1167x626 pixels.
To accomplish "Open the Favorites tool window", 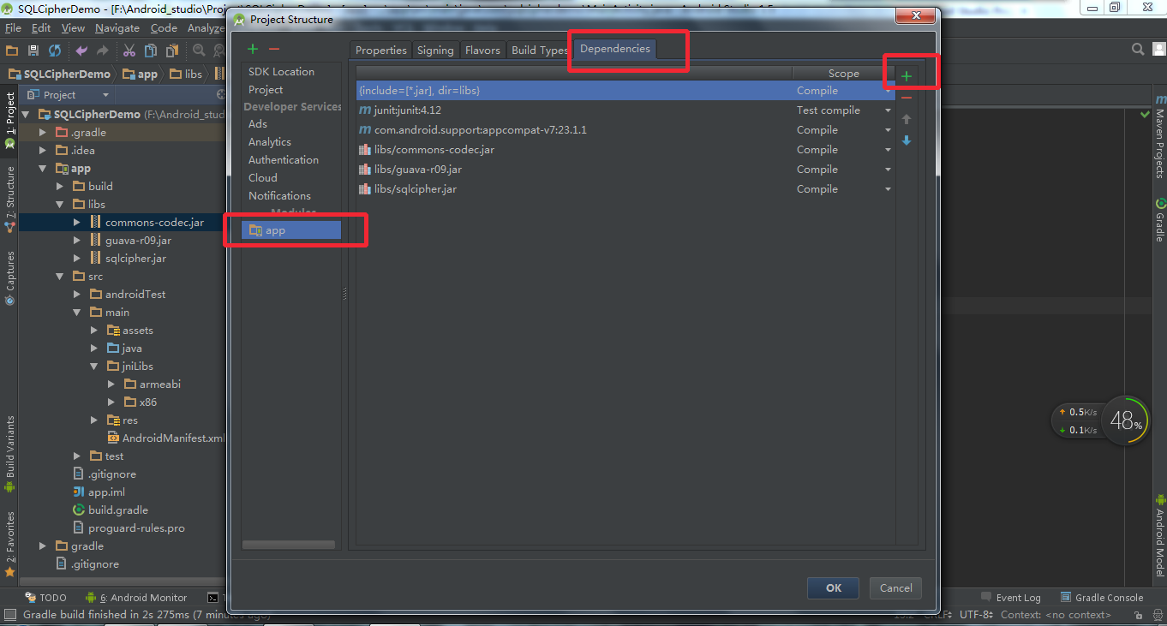I will (9, 544).
